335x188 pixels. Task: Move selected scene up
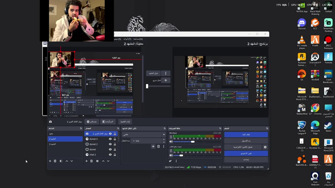point(67,161)
